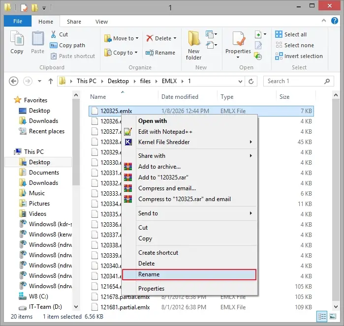The width and height of the screenshot is (344, 326).
Task: Click the Search 1 input field
Action: pos(299,81)
